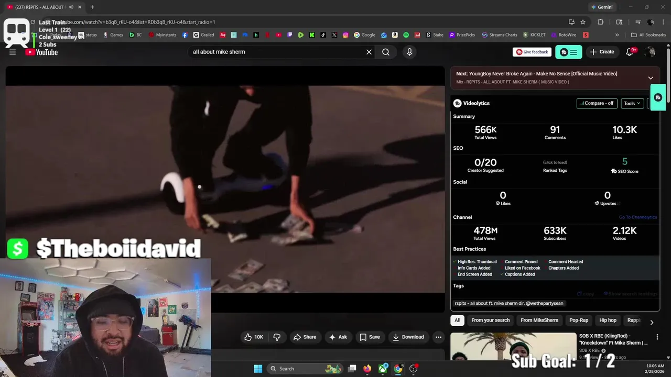
Task: Select the Hip hop chip
Action: pos(608,320)
